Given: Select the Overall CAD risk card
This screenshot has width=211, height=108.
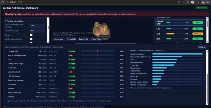Looking at the screenshot, I should point(180,23).
